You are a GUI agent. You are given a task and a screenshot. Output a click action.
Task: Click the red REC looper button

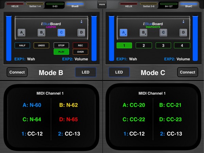coord(80,46)
